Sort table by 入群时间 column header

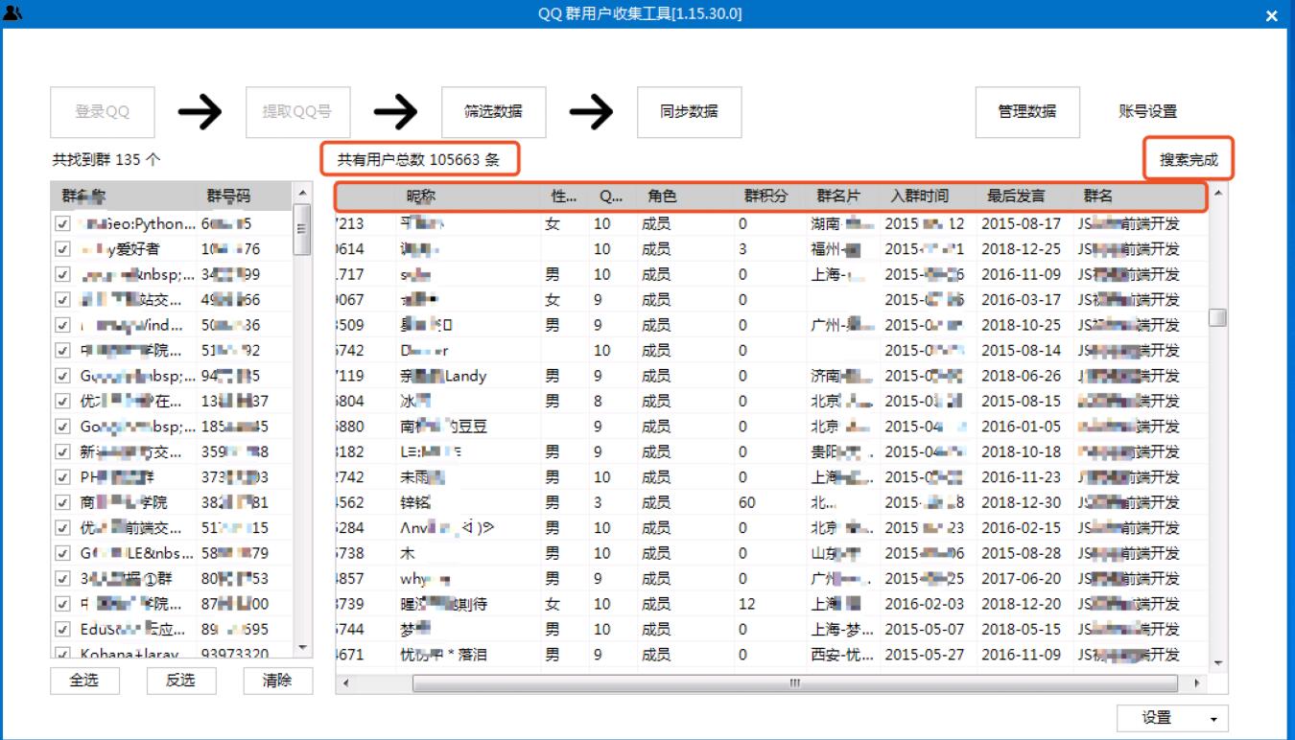tap(918, 197)
